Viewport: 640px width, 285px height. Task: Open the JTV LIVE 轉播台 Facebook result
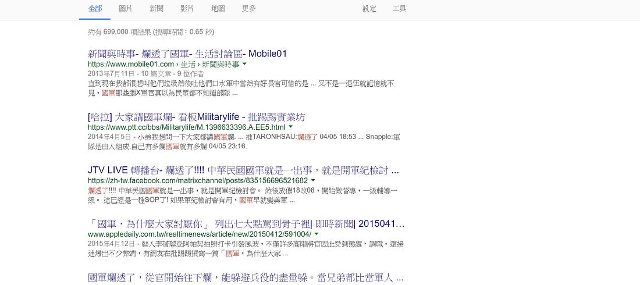(243, 170)
